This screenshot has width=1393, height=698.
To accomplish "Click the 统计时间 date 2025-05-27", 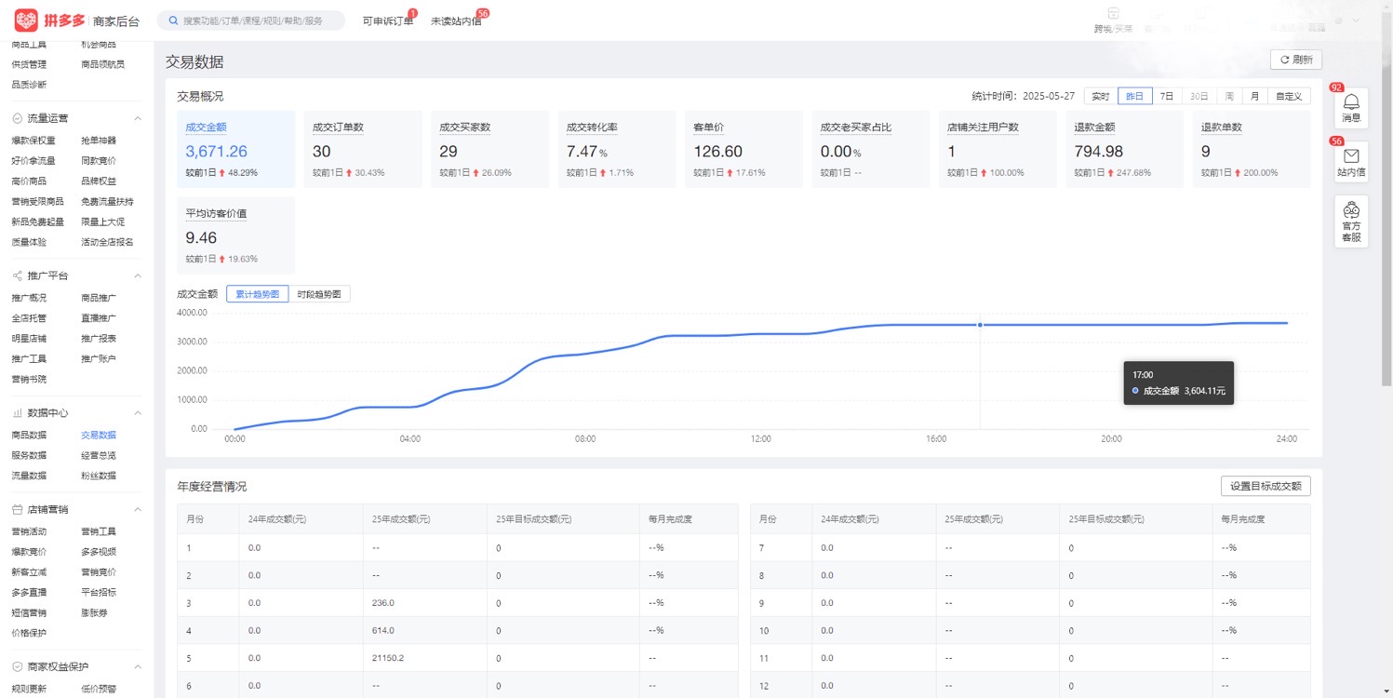I will pyautogui.click(x=1049, y=96).
